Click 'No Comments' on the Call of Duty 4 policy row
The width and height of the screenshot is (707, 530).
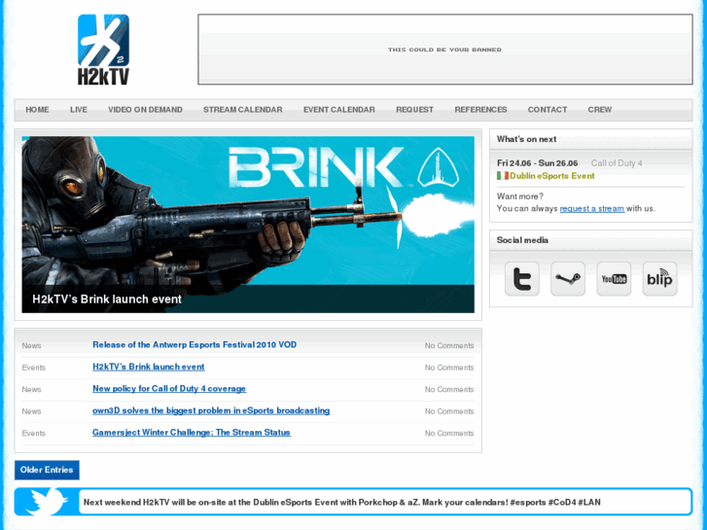pyautogui.click(x=449, y=389)
